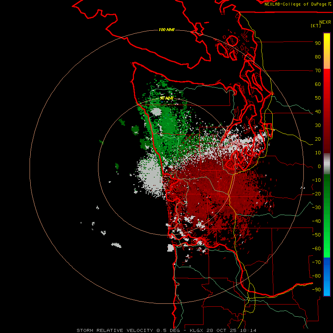Click the bottom title text 'STORM RELATIVE VELOCITY 0.5 DEG - KLGX 20 OCT 25 10:14'
This screenshot has width=333, height=333.
click(166, 330)
